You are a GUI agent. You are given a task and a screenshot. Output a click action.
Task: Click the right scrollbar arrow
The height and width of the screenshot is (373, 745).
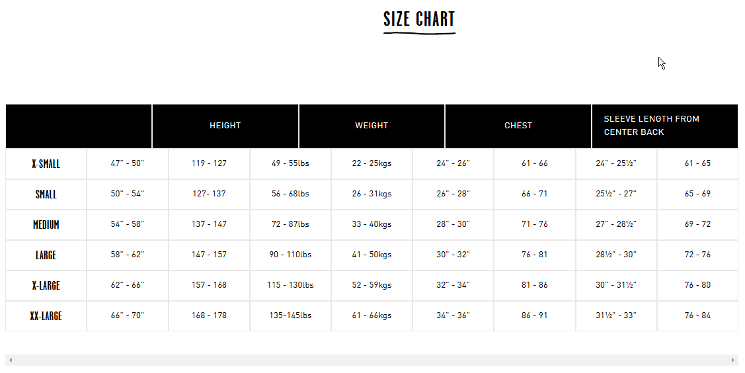732,360
